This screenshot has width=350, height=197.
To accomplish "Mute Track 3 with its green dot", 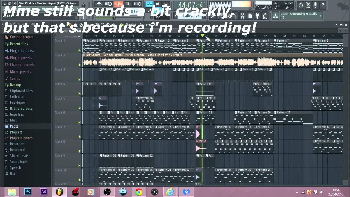I will point(80,79).
